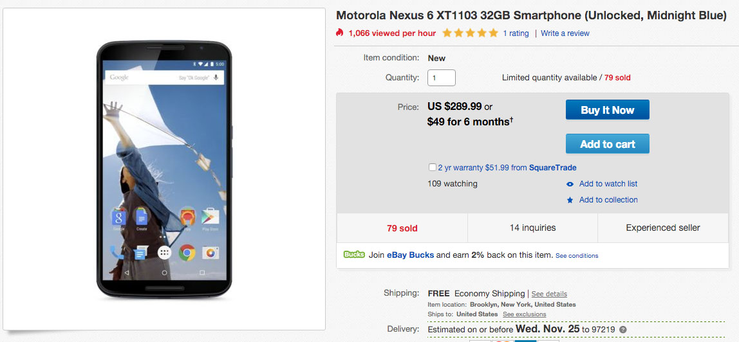The width and height of the screenshot is (739, 342).
Task: Open the 1 rating link
Action: [x=516, y=33]
